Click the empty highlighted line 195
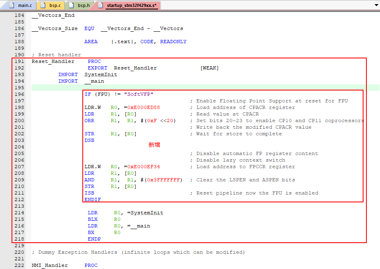The height and width of the screenshot is (269, 380). pos(205,88)
